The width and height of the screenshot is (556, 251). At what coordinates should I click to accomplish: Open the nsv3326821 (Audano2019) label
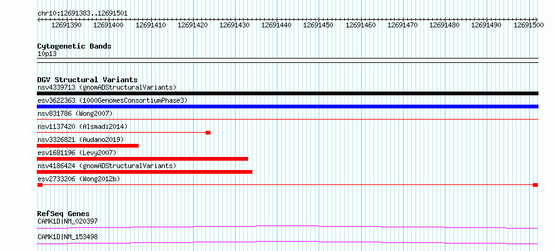(x=81, y=140)
